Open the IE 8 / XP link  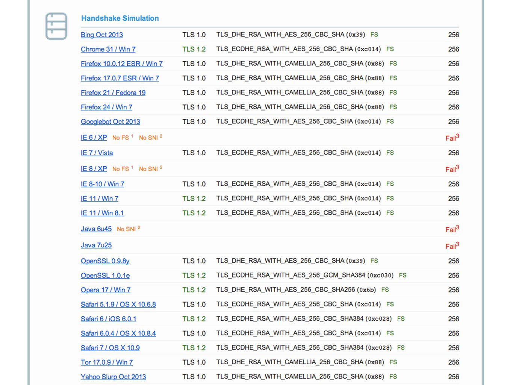94,169
